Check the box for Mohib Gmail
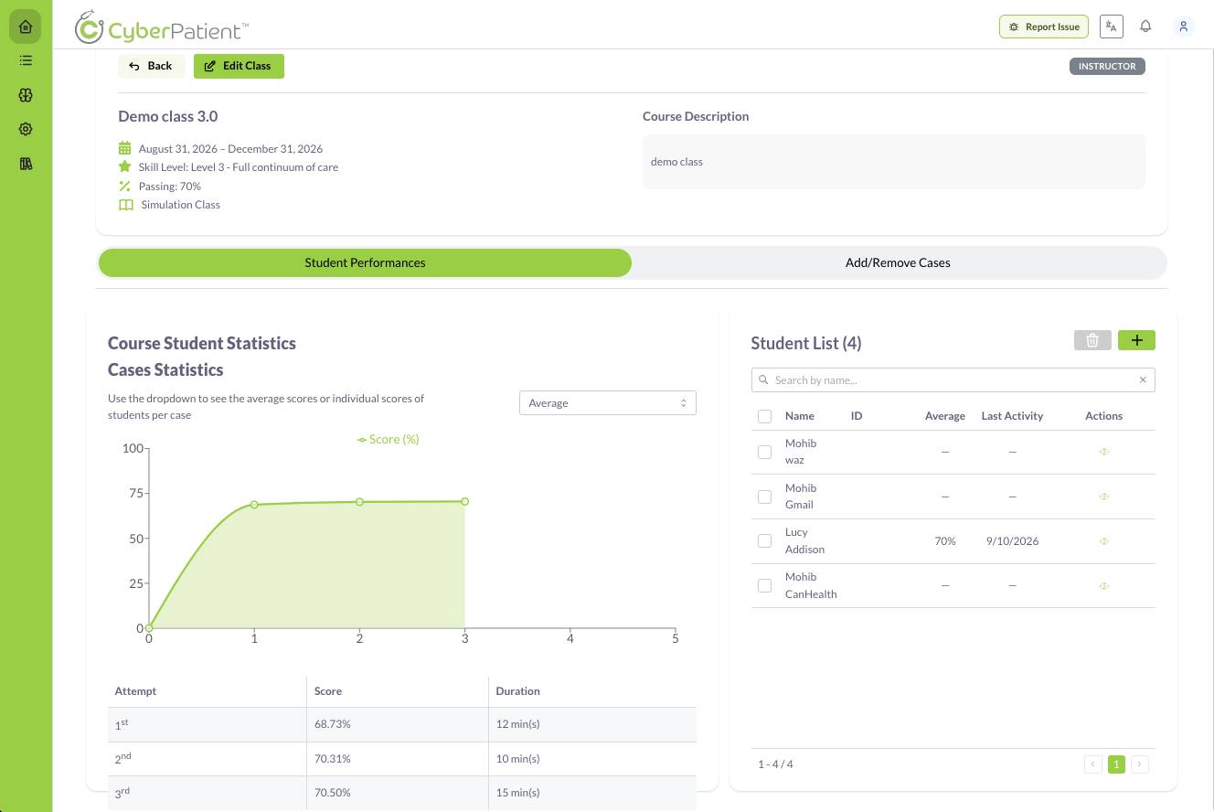Image resolution: width=1214 pixels, height=812 pixels. pos(765,497)
